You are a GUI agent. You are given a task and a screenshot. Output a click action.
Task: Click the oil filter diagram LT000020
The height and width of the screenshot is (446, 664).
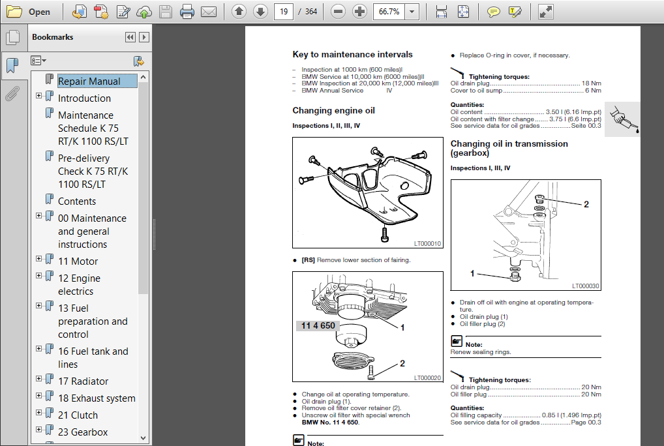click(368, 327)
